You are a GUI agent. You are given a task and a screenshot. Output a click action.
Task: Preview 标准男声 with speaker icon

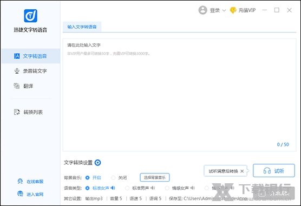[x=153, y=188]
